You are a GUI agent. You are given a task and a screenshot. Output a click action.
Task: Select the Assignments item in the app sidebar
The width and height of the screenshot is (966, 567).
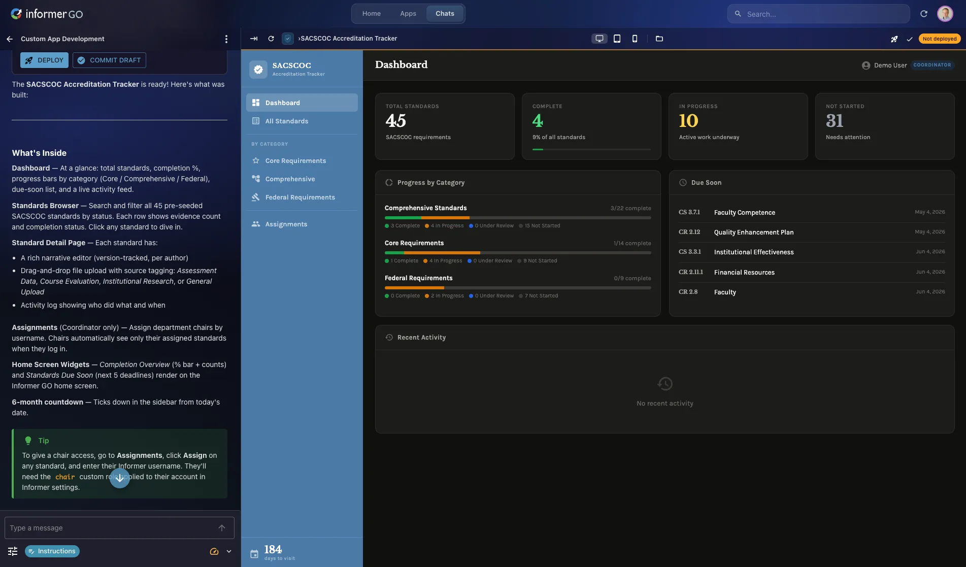tap(286, 224)
